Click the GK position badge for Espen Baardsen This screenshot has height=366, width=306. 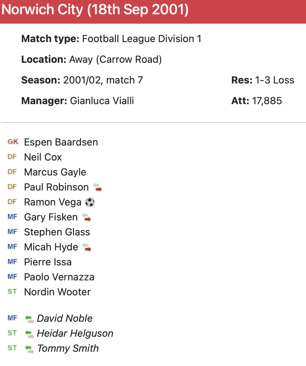pos(13,142)
